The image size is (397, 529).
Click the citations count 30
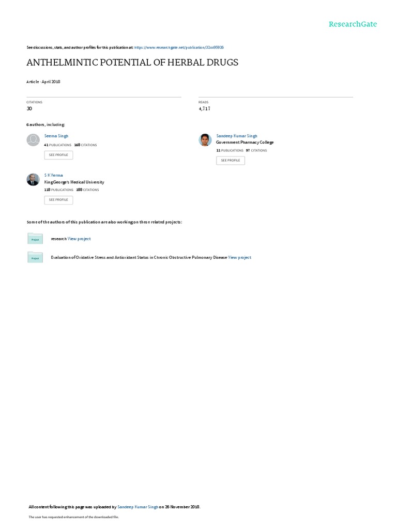29,108
